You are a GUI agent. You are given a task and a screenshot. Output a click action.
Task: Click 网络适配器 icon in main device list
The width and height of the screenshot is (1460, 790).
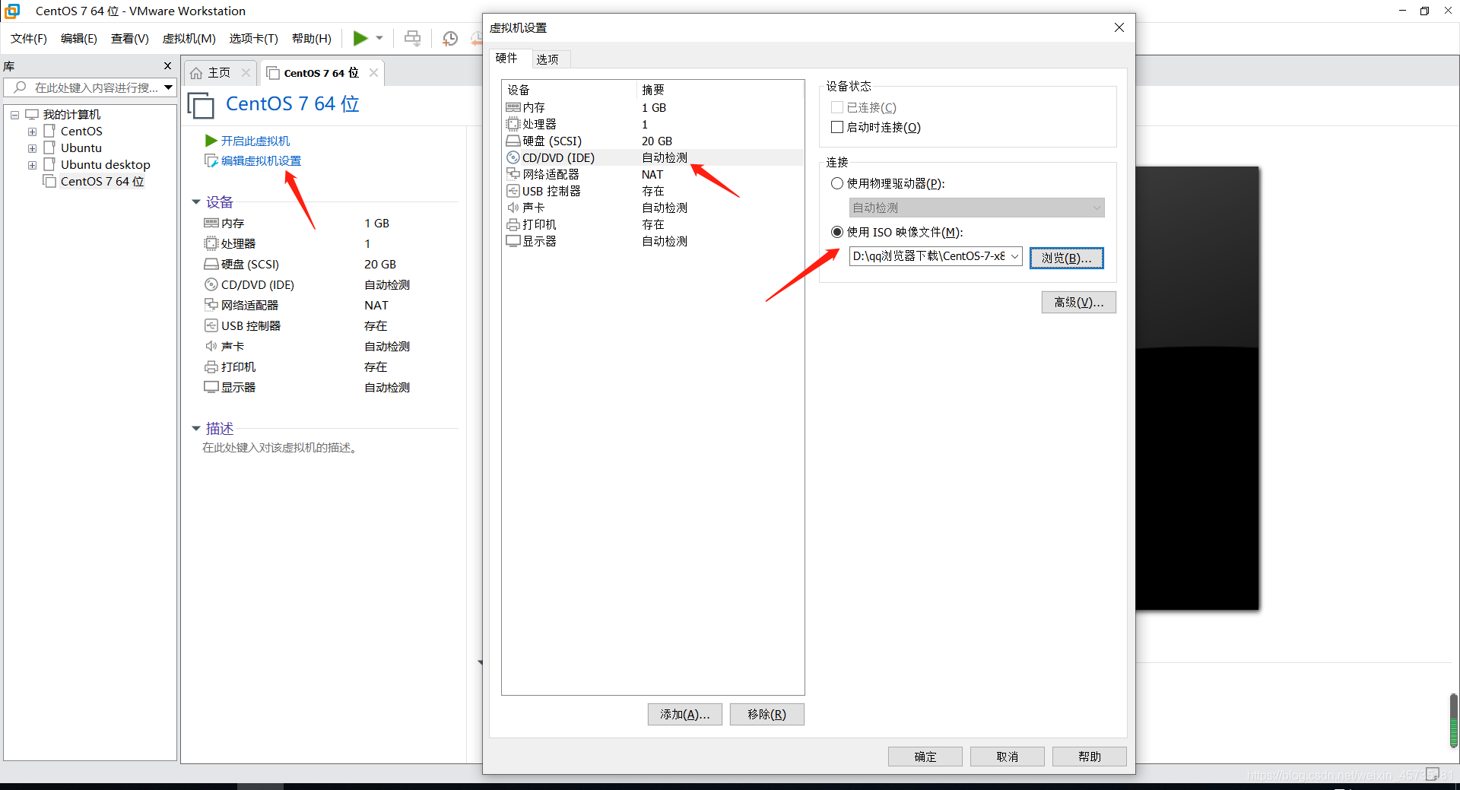pyautogui.click(x=211, y=305)
